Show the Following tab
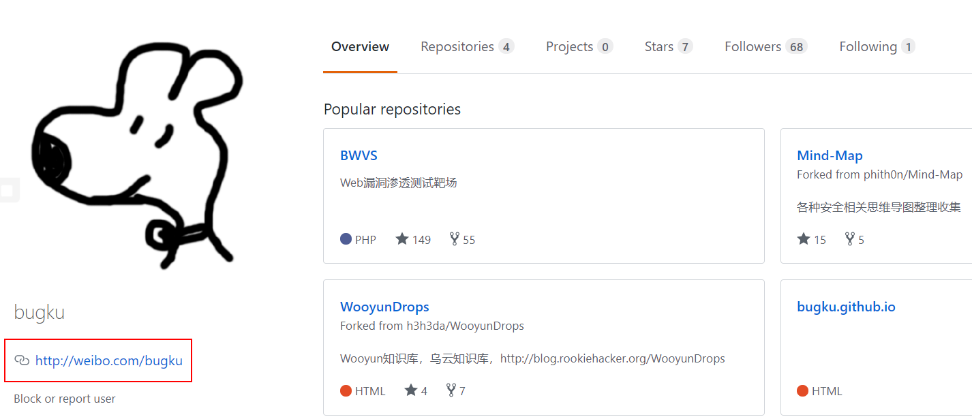Image resolution: width=972 pixels, height=417 pixels. point(877,47)
